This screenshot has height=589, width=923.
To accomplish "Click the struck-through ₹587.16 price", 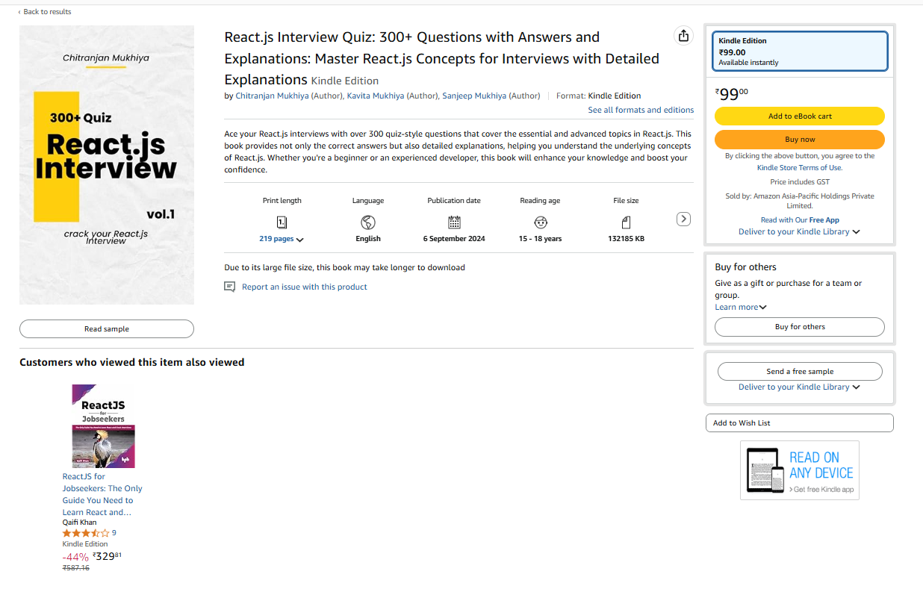I will click(75, 568).
